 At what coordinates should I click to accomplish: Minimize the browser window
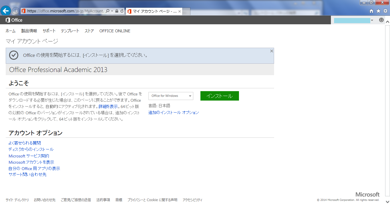point(364,2)
